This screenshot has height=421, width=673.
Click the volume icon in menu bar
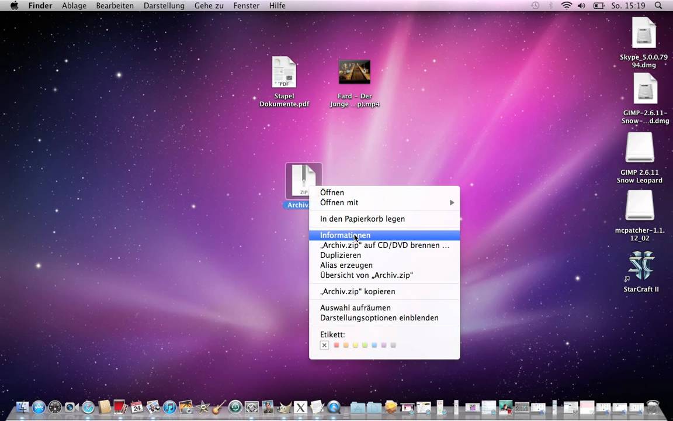click(582, 6)
